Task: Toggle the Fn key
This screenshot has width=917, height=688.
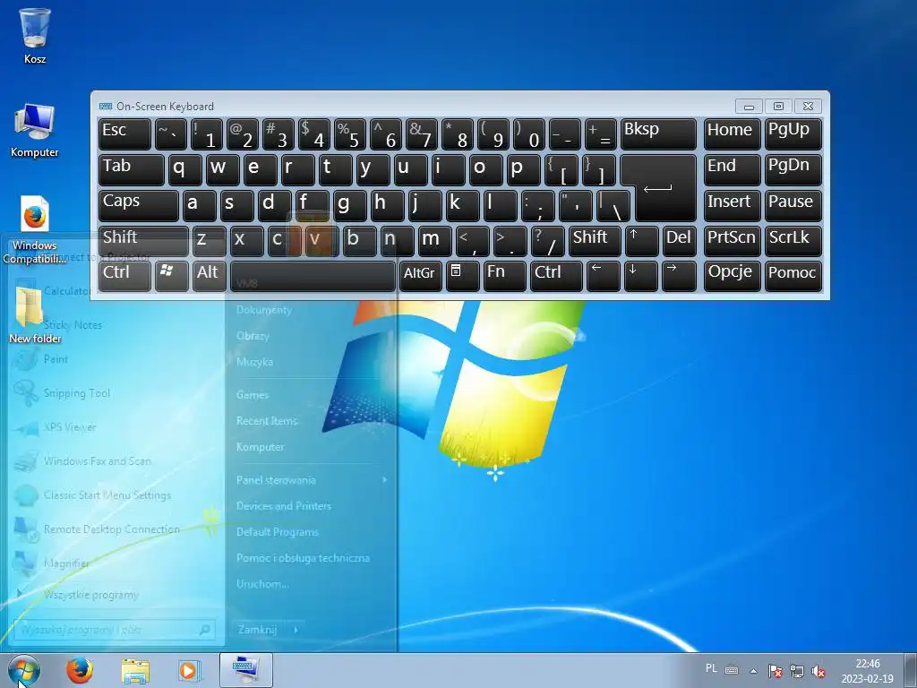Action: 505,276
